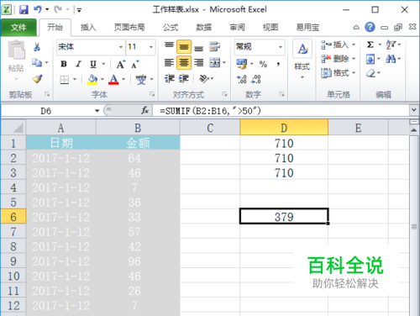Screen dimensions: 420x316
Task: Click the Sort and Filter icon
Action: click(x=391, y=45)
